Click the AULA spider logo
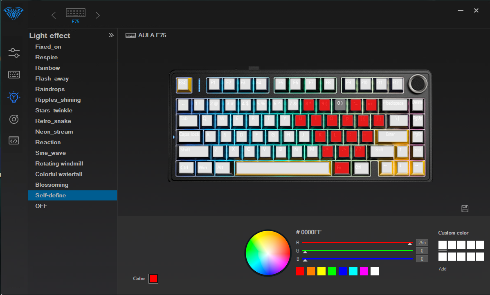This screenshot has width=490, height=295. pos(13,13)
